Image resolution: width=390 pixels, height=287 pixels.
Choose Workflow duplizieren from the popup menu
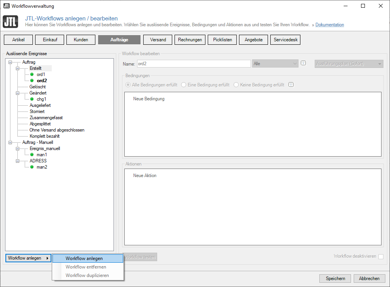tap(88, 275)
